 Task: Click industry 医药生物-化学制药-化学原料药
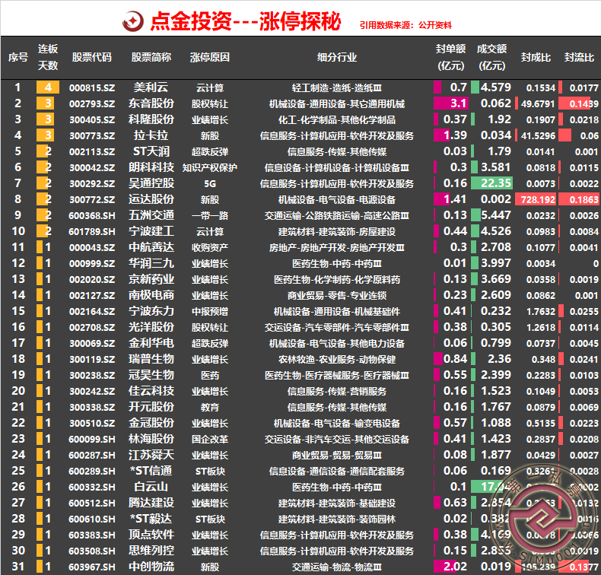337,280
